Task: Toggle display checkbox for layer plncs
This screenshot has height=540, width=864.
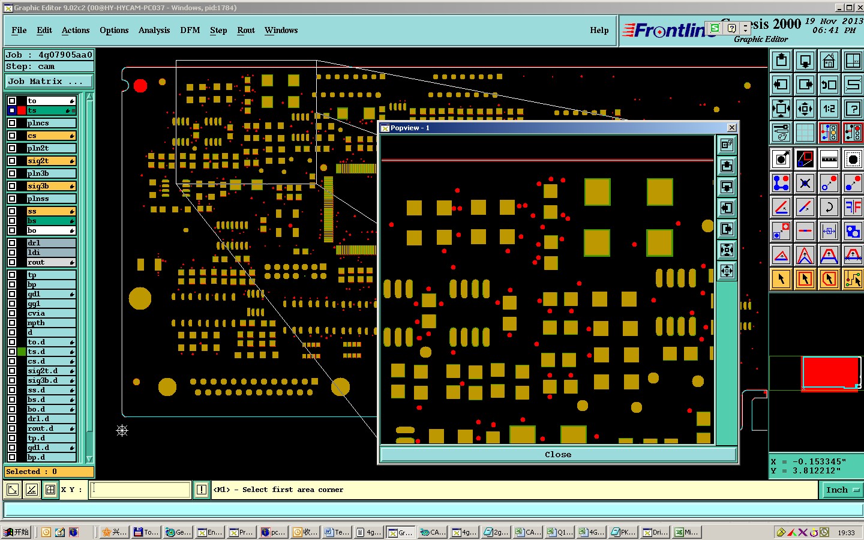Action: 12,123
